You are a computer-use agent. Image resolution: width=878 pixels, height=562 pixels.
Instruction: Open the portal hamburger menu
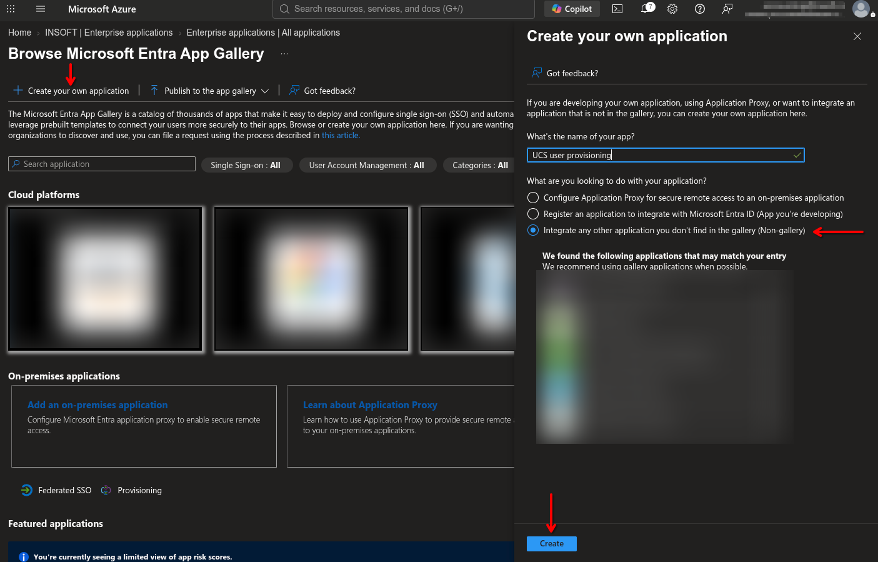(x=41, y=9)
